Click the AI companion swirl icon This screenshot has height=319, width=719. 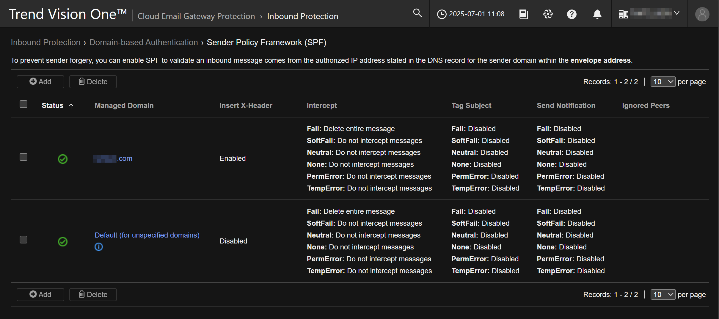point(548,14)
